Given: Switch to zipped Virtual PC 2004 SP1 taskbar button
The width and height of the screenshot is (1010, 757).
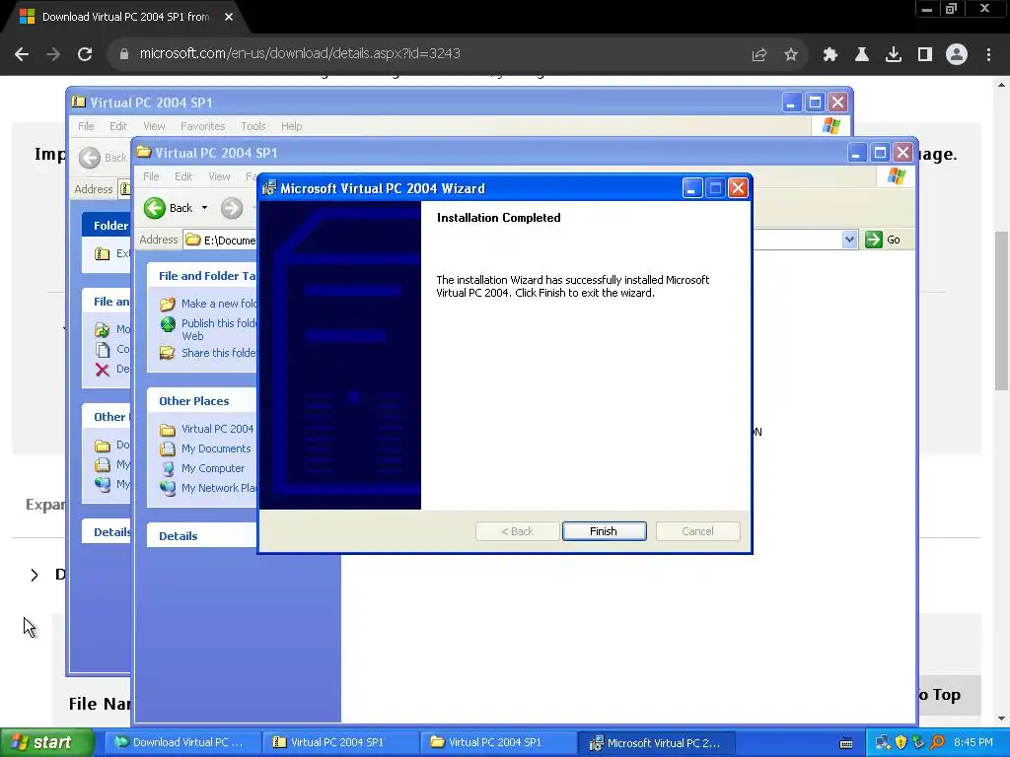Looking at the screenshot, I should (340, 742).
